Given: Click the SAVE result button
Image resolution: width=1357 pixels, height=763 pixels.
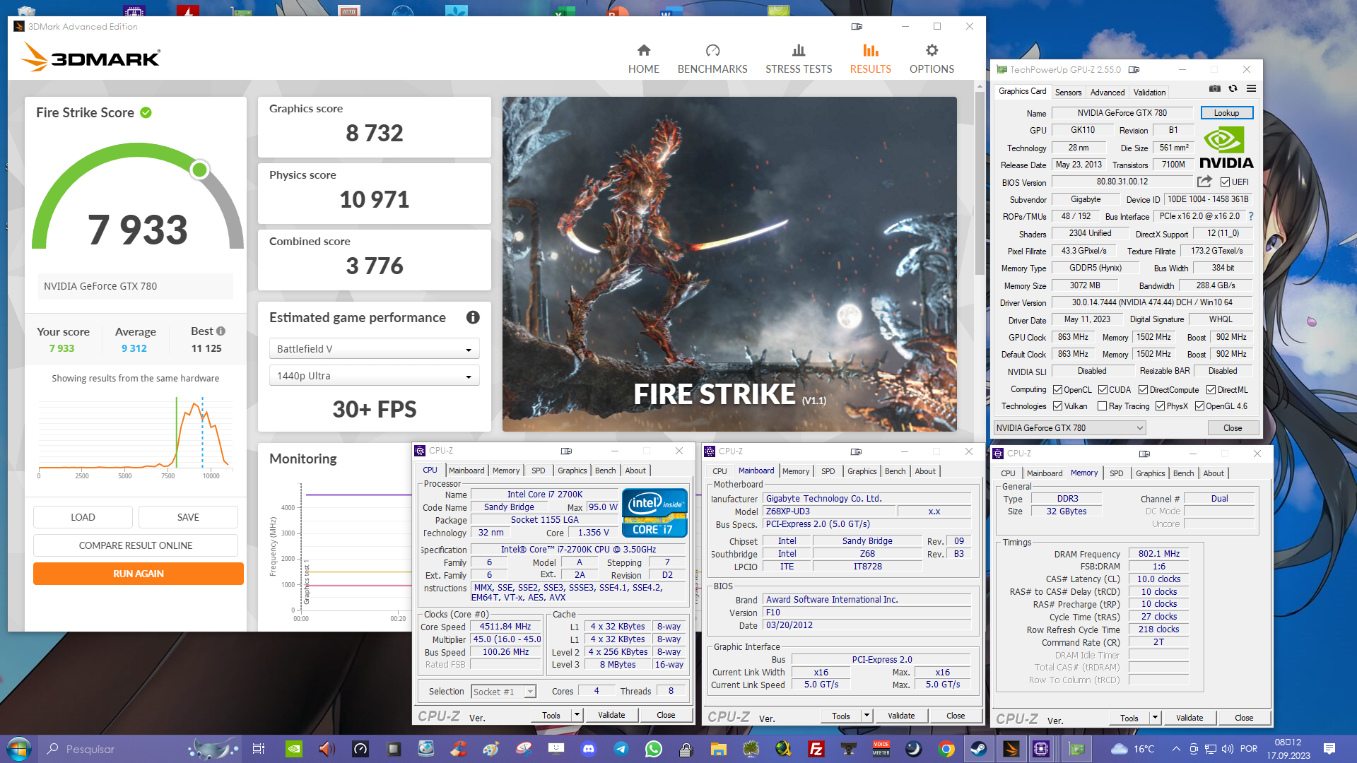Looking at the screenshot, I should click(188, 516).
